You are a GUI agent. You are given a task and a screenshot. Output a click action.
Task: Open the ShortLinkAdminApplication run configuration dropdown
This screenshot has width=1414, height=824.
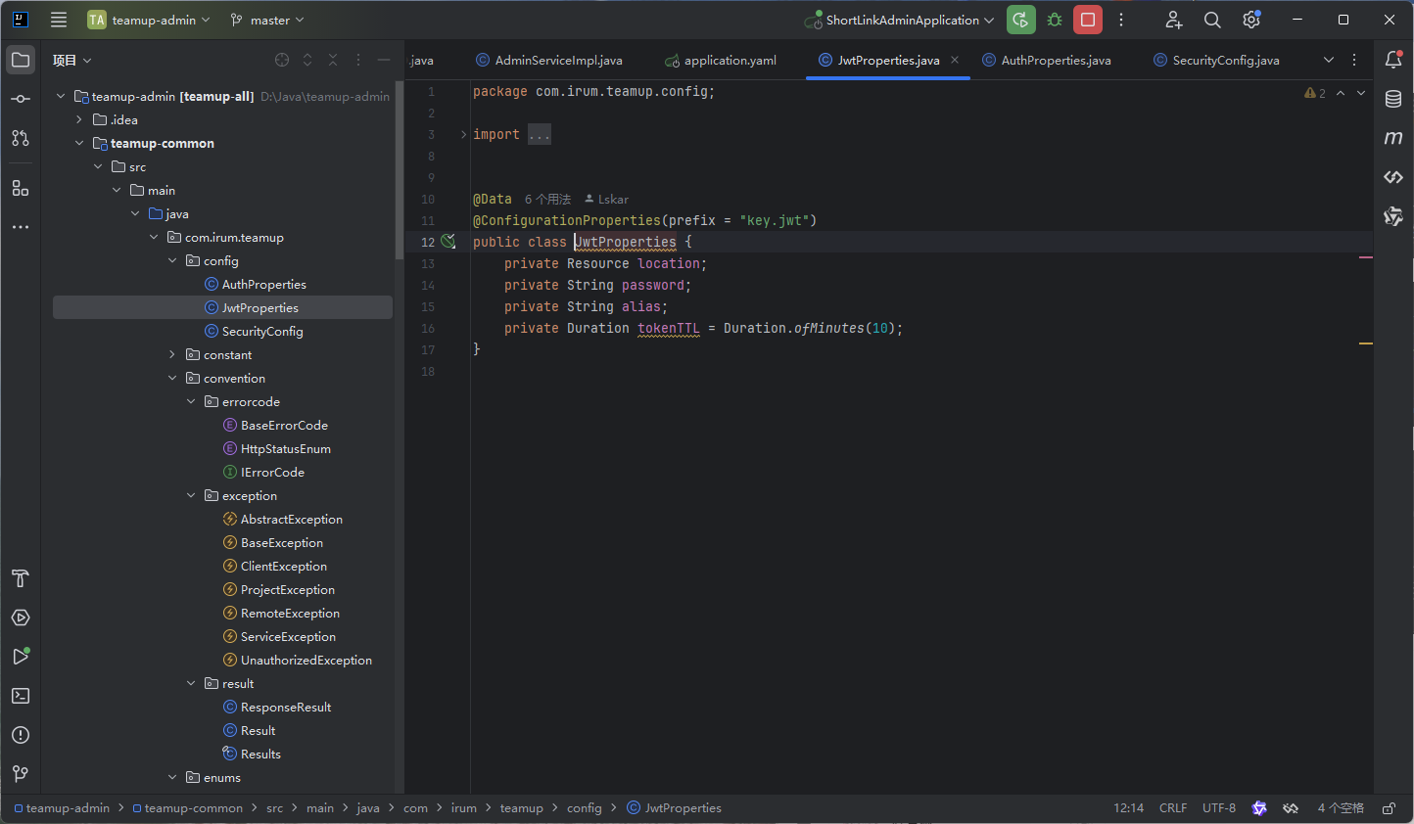(x=899, y=20)
